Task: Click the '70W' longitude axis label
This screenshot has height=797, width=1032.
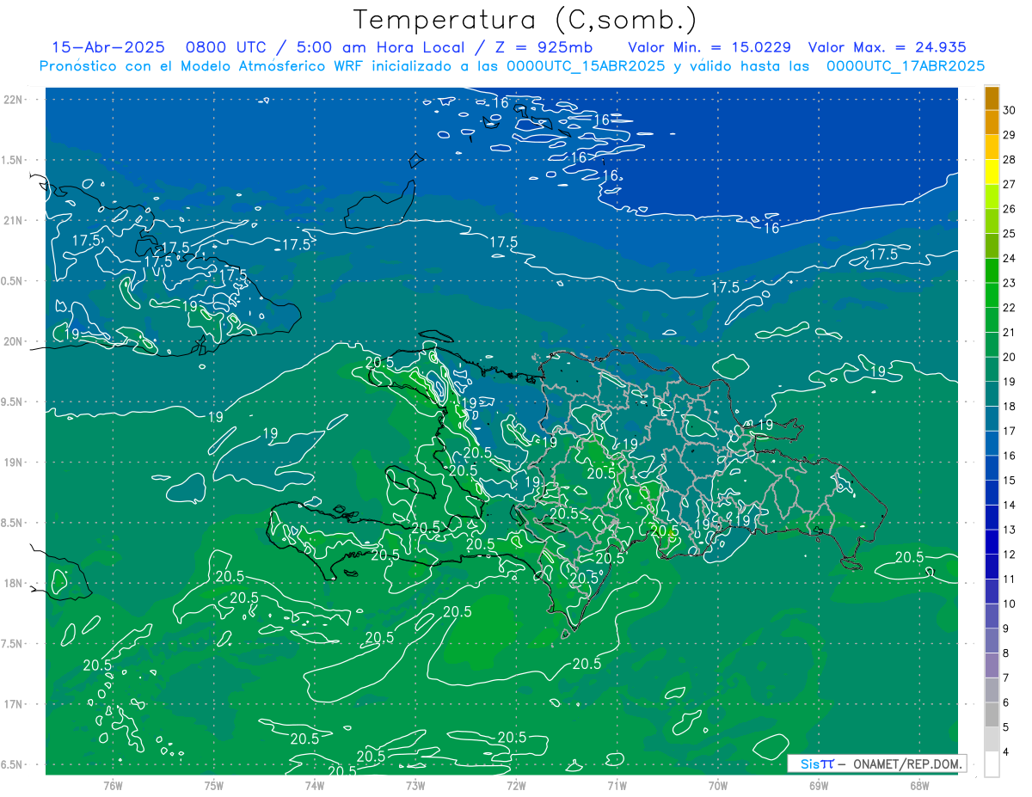Action: 718,786
